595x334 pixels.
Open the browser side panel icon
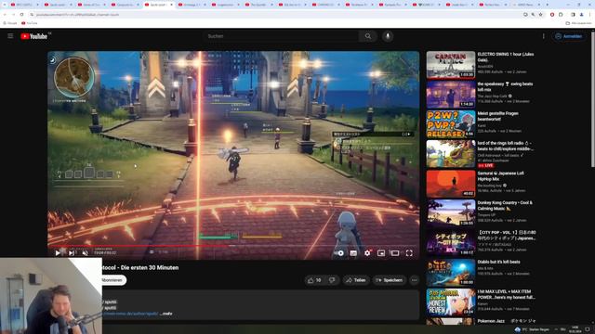573,15
